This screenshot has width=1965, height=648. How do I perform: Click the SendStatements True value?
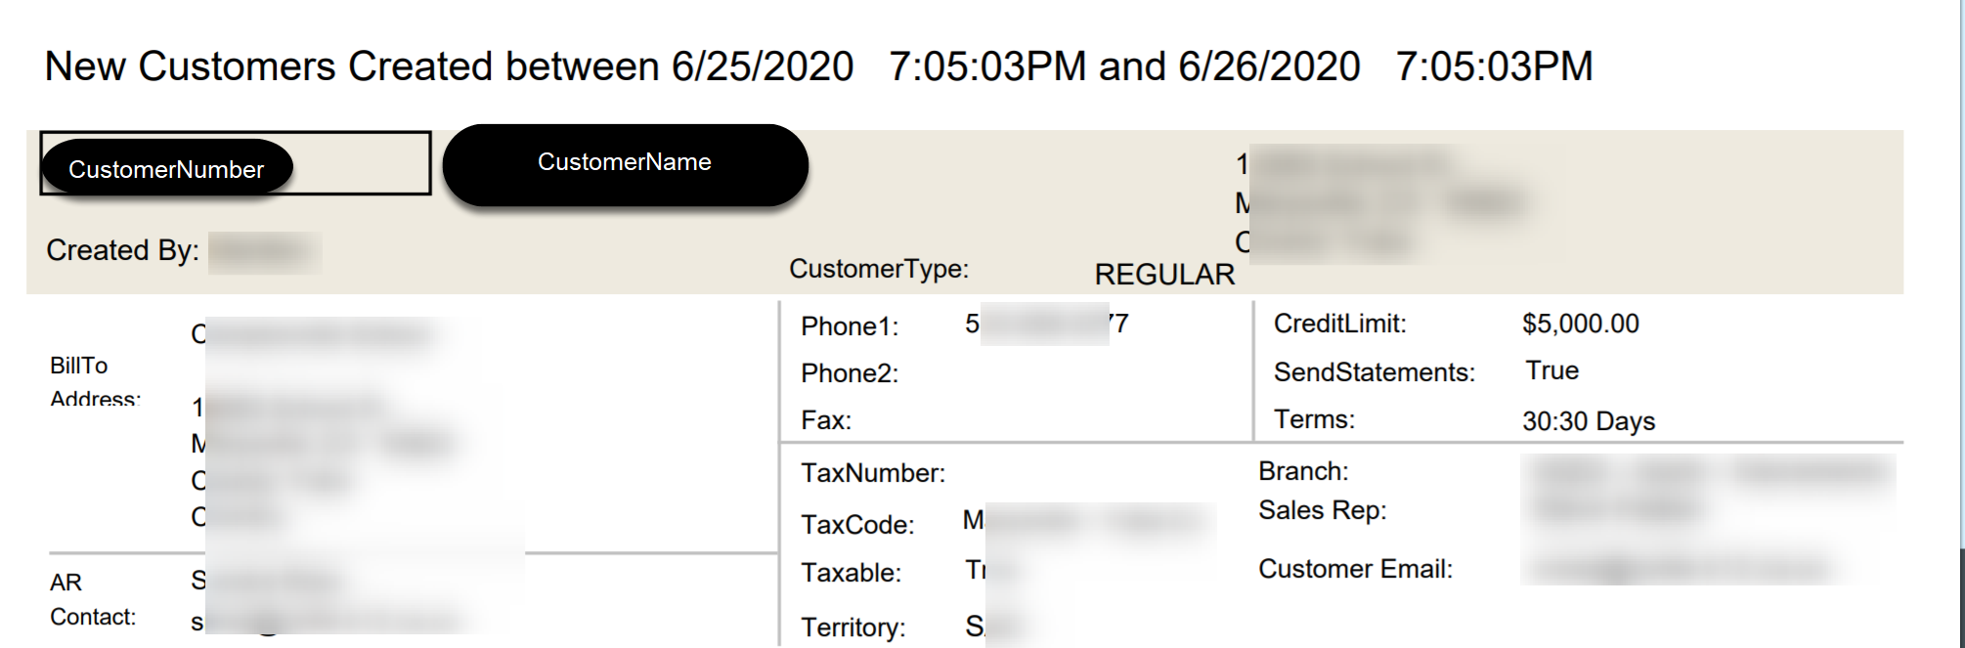pos(1552,370)
